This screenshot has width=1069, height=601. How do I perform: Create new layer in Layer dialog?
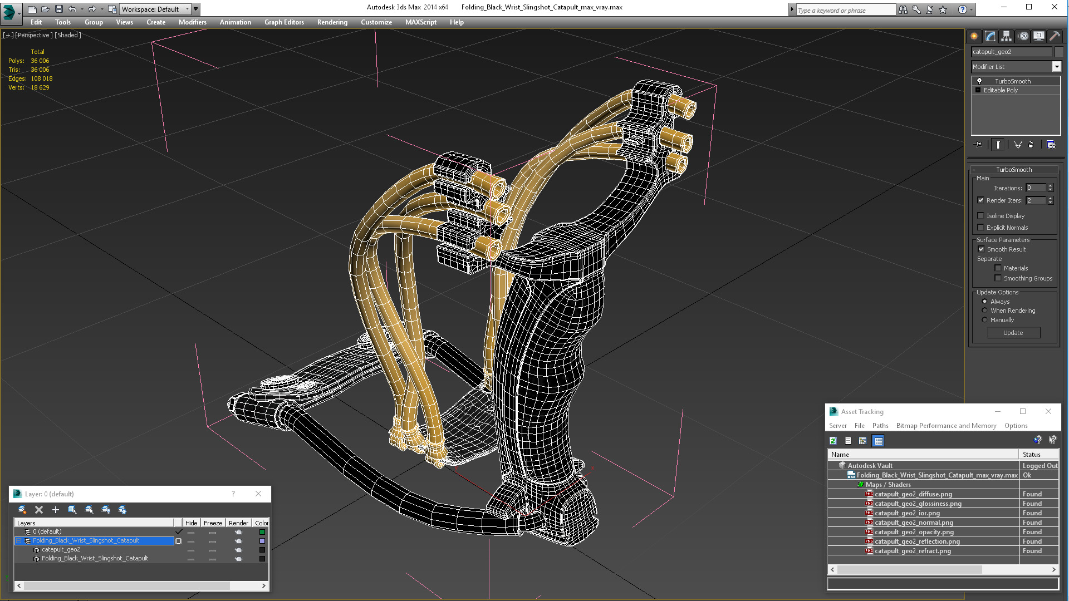(22, 510)
